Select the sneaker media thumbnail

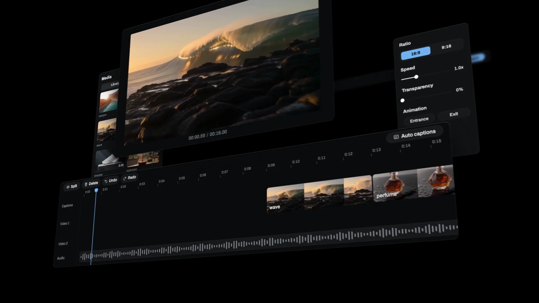110,160
